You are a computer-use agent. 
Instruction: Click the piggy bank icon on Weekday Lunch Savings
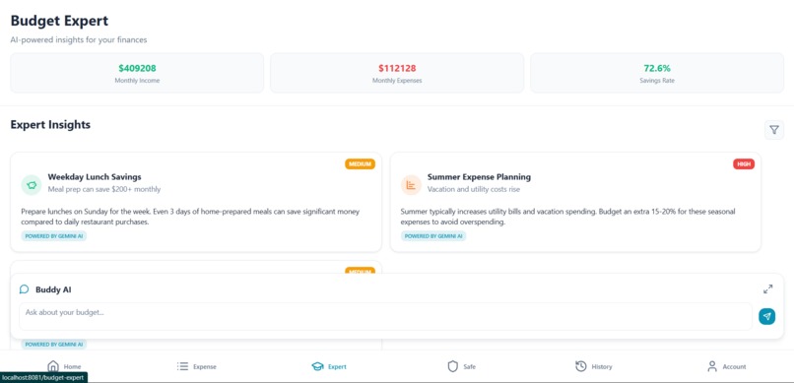point(31,185)
